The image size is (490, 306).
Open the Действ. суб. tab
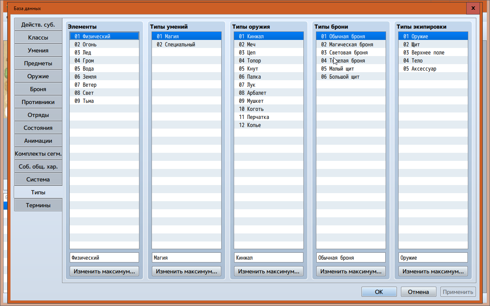[38, 25]
